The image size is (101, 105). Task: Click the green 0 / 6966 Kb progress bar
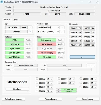69,89
